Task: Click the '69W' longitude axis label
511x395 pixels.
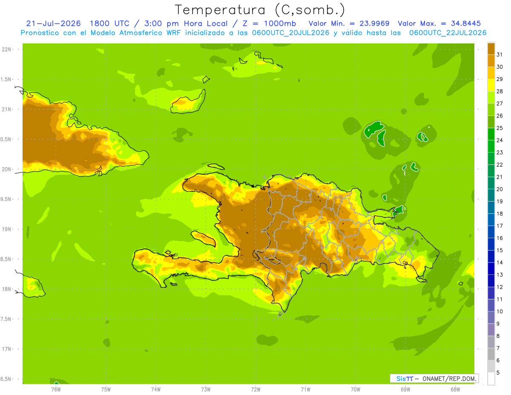Action: 405,389
